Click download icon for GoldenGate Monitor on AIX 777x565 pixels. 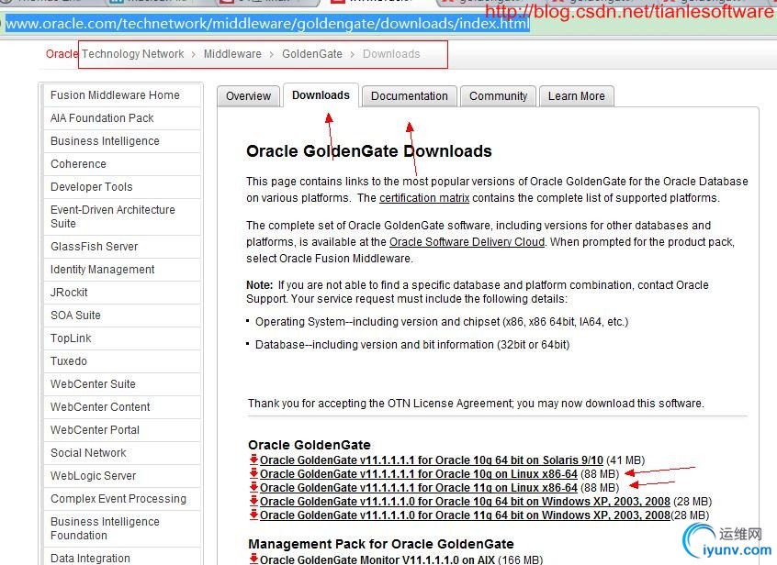253,559
